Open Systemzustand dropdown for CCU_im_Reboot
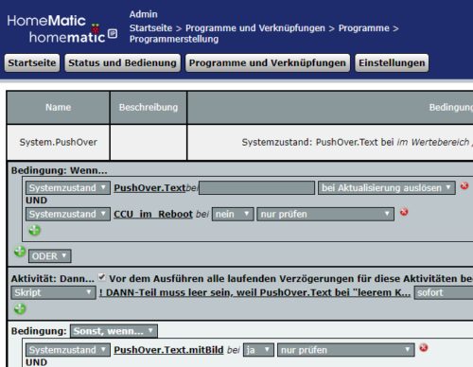This screenshot has height=367, width=473. (68, 214)
